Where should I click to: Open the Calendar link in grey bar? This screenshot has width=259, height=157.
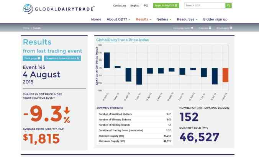click(205, 28)
